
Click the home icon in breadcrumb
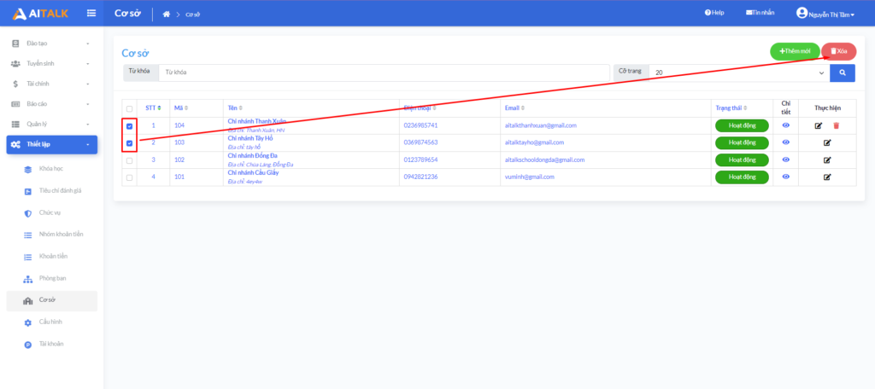[167, 14]
